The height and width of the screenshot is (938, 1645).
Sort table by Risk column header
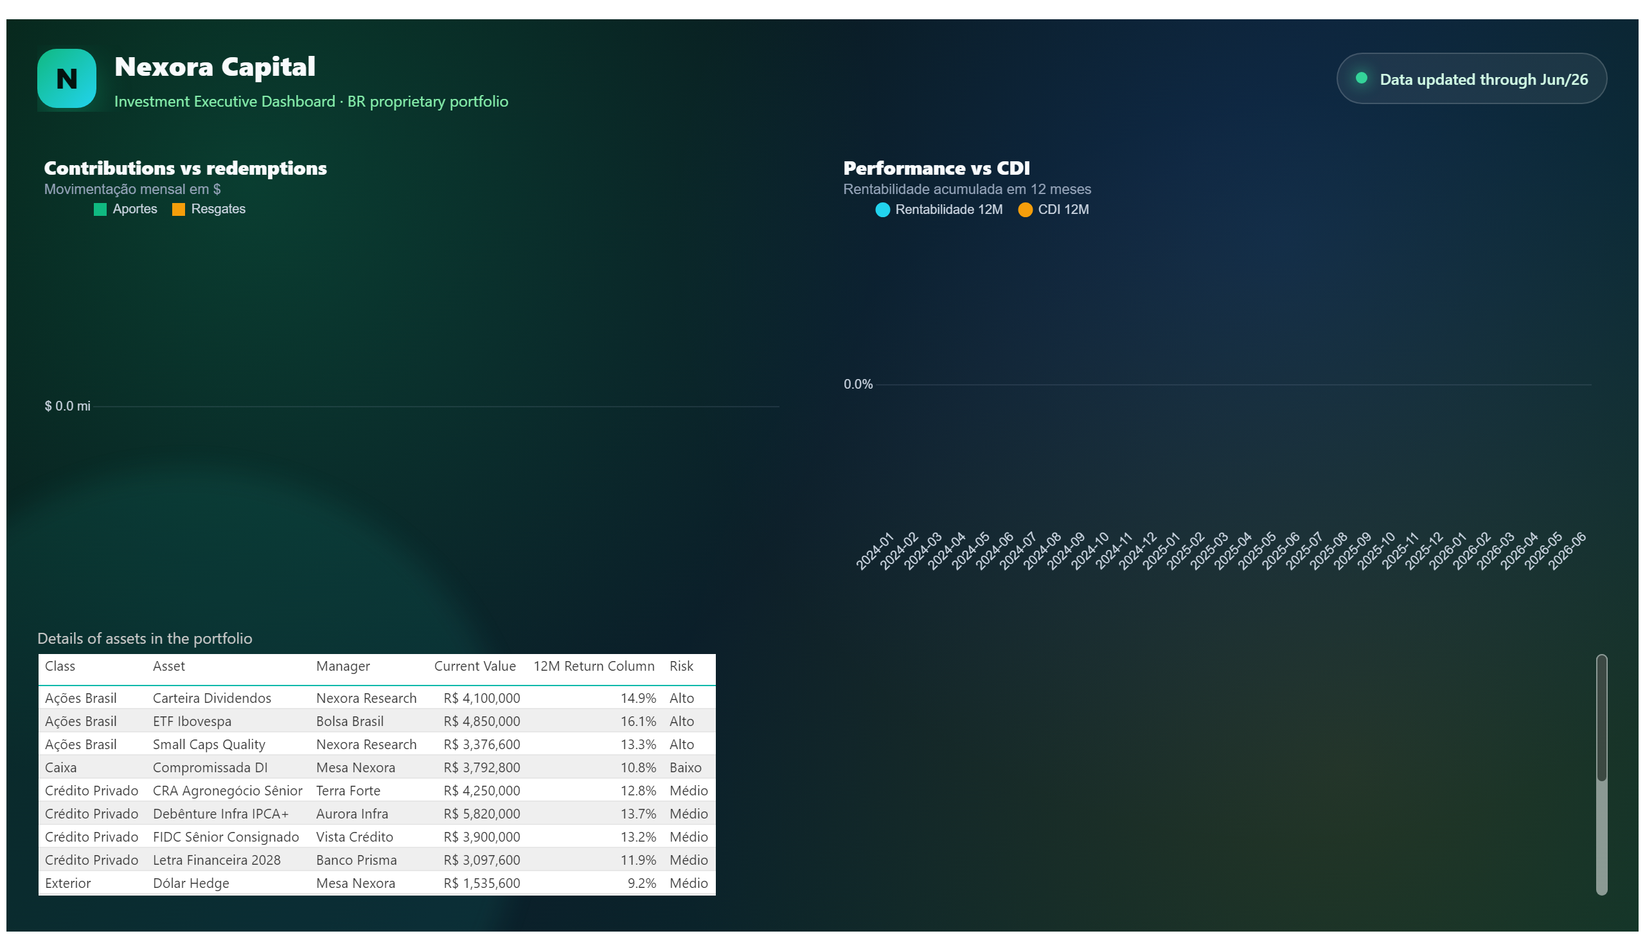[681, 666]
